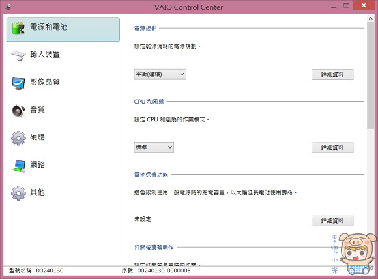
Task: Switch to the 影像品質 category
Action: pos(63,83)
